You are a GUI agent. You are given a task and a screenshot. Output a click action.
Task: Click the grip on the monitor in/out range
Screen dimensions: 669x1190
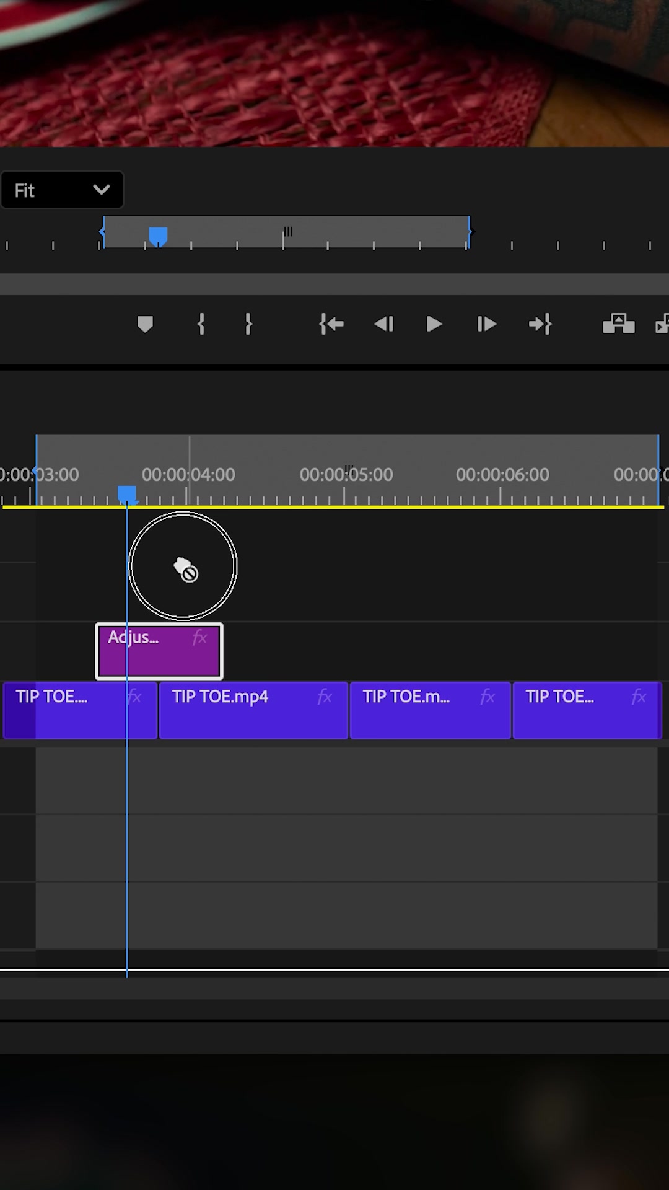(x=288, y=232)
